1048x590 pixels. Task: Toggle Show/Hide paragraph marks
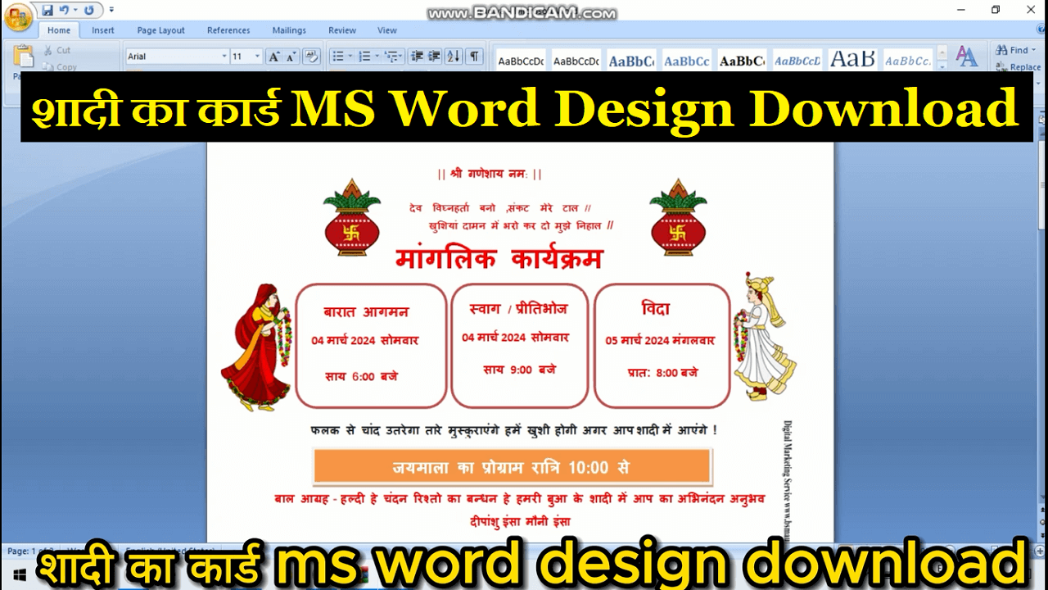[473, 56]
